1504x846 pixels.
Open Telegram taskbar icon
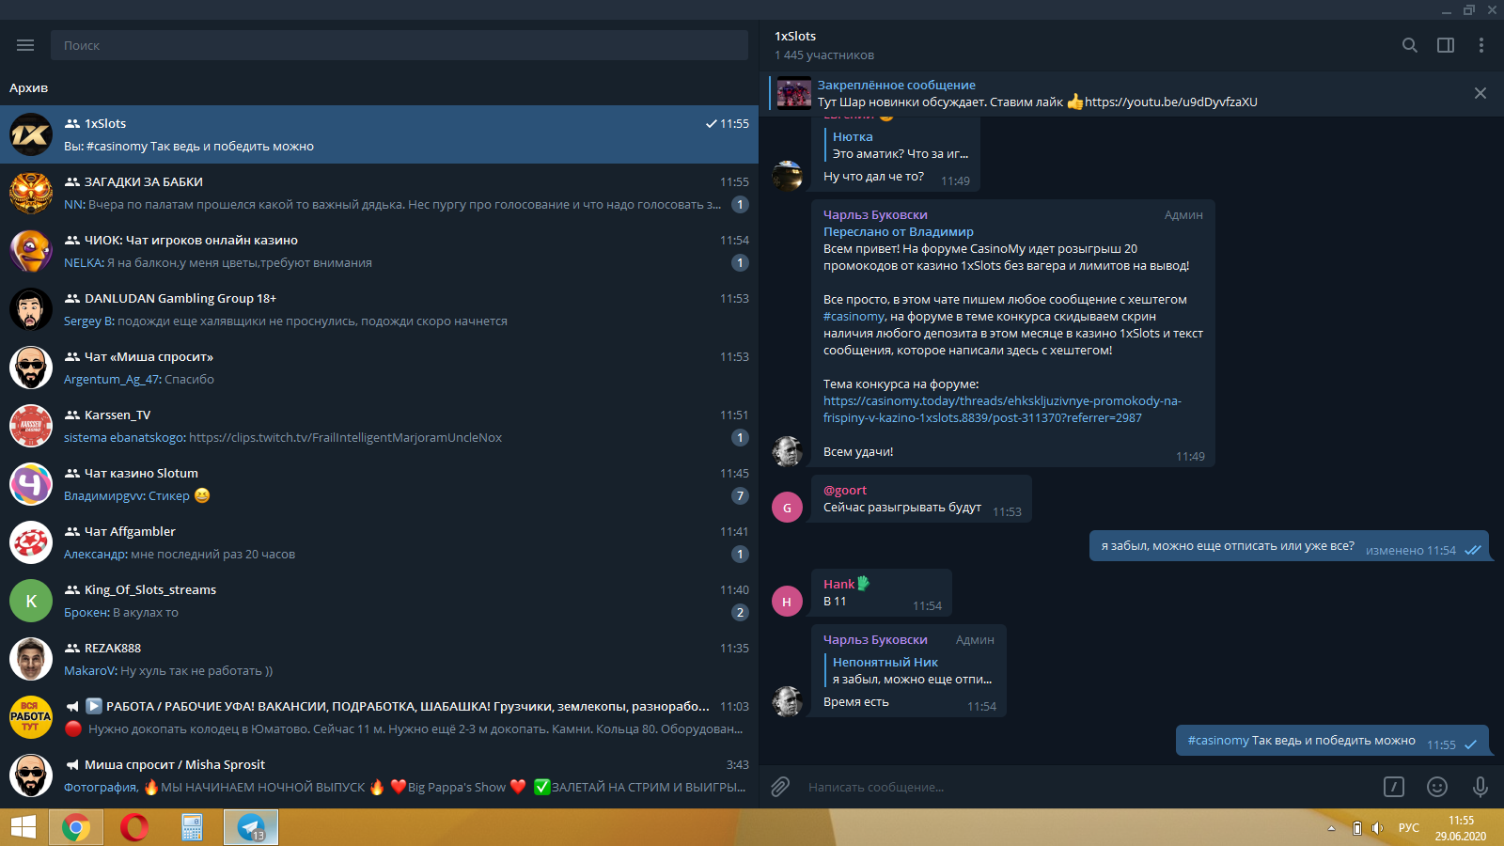pos(251,827)
